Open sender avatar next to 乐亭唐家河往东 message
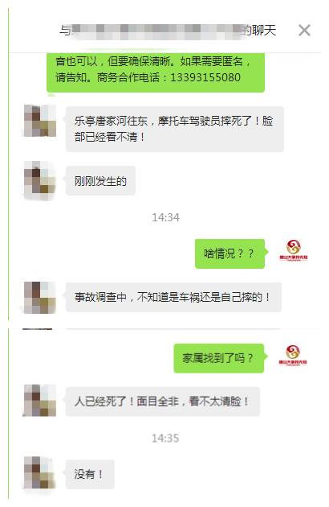329x507 pixels. pyautogui.click(x=40, y=121)
